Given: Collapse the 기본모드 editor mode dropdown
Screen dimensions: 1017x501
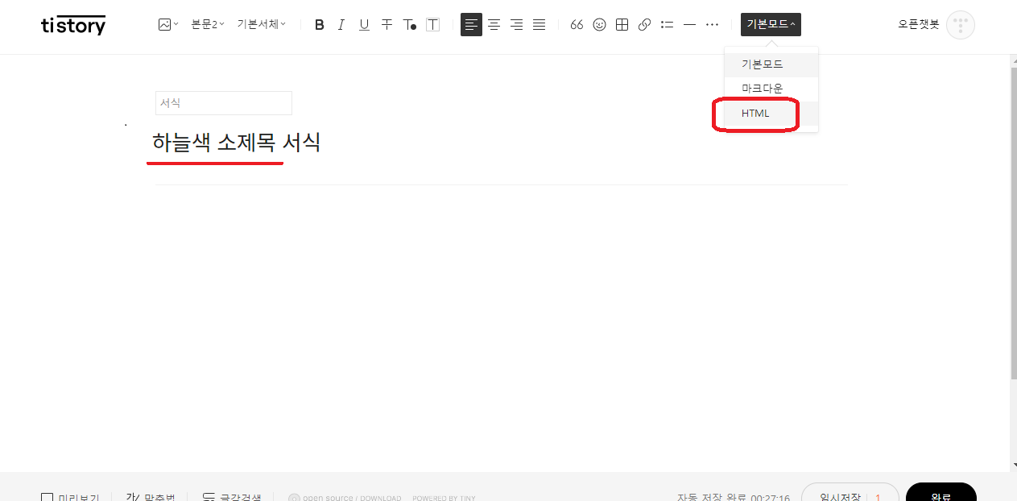Looking at the screenshot, I should click(771, 25).
